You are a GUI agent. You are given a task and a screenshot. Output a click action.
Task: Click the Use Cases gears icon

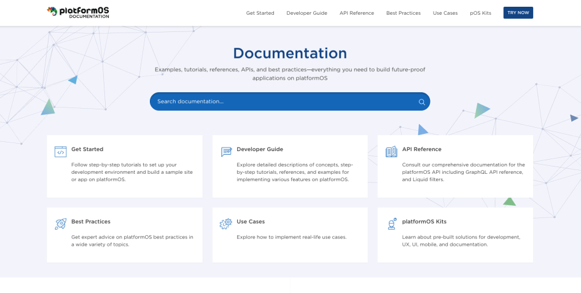tap(225, 224)
